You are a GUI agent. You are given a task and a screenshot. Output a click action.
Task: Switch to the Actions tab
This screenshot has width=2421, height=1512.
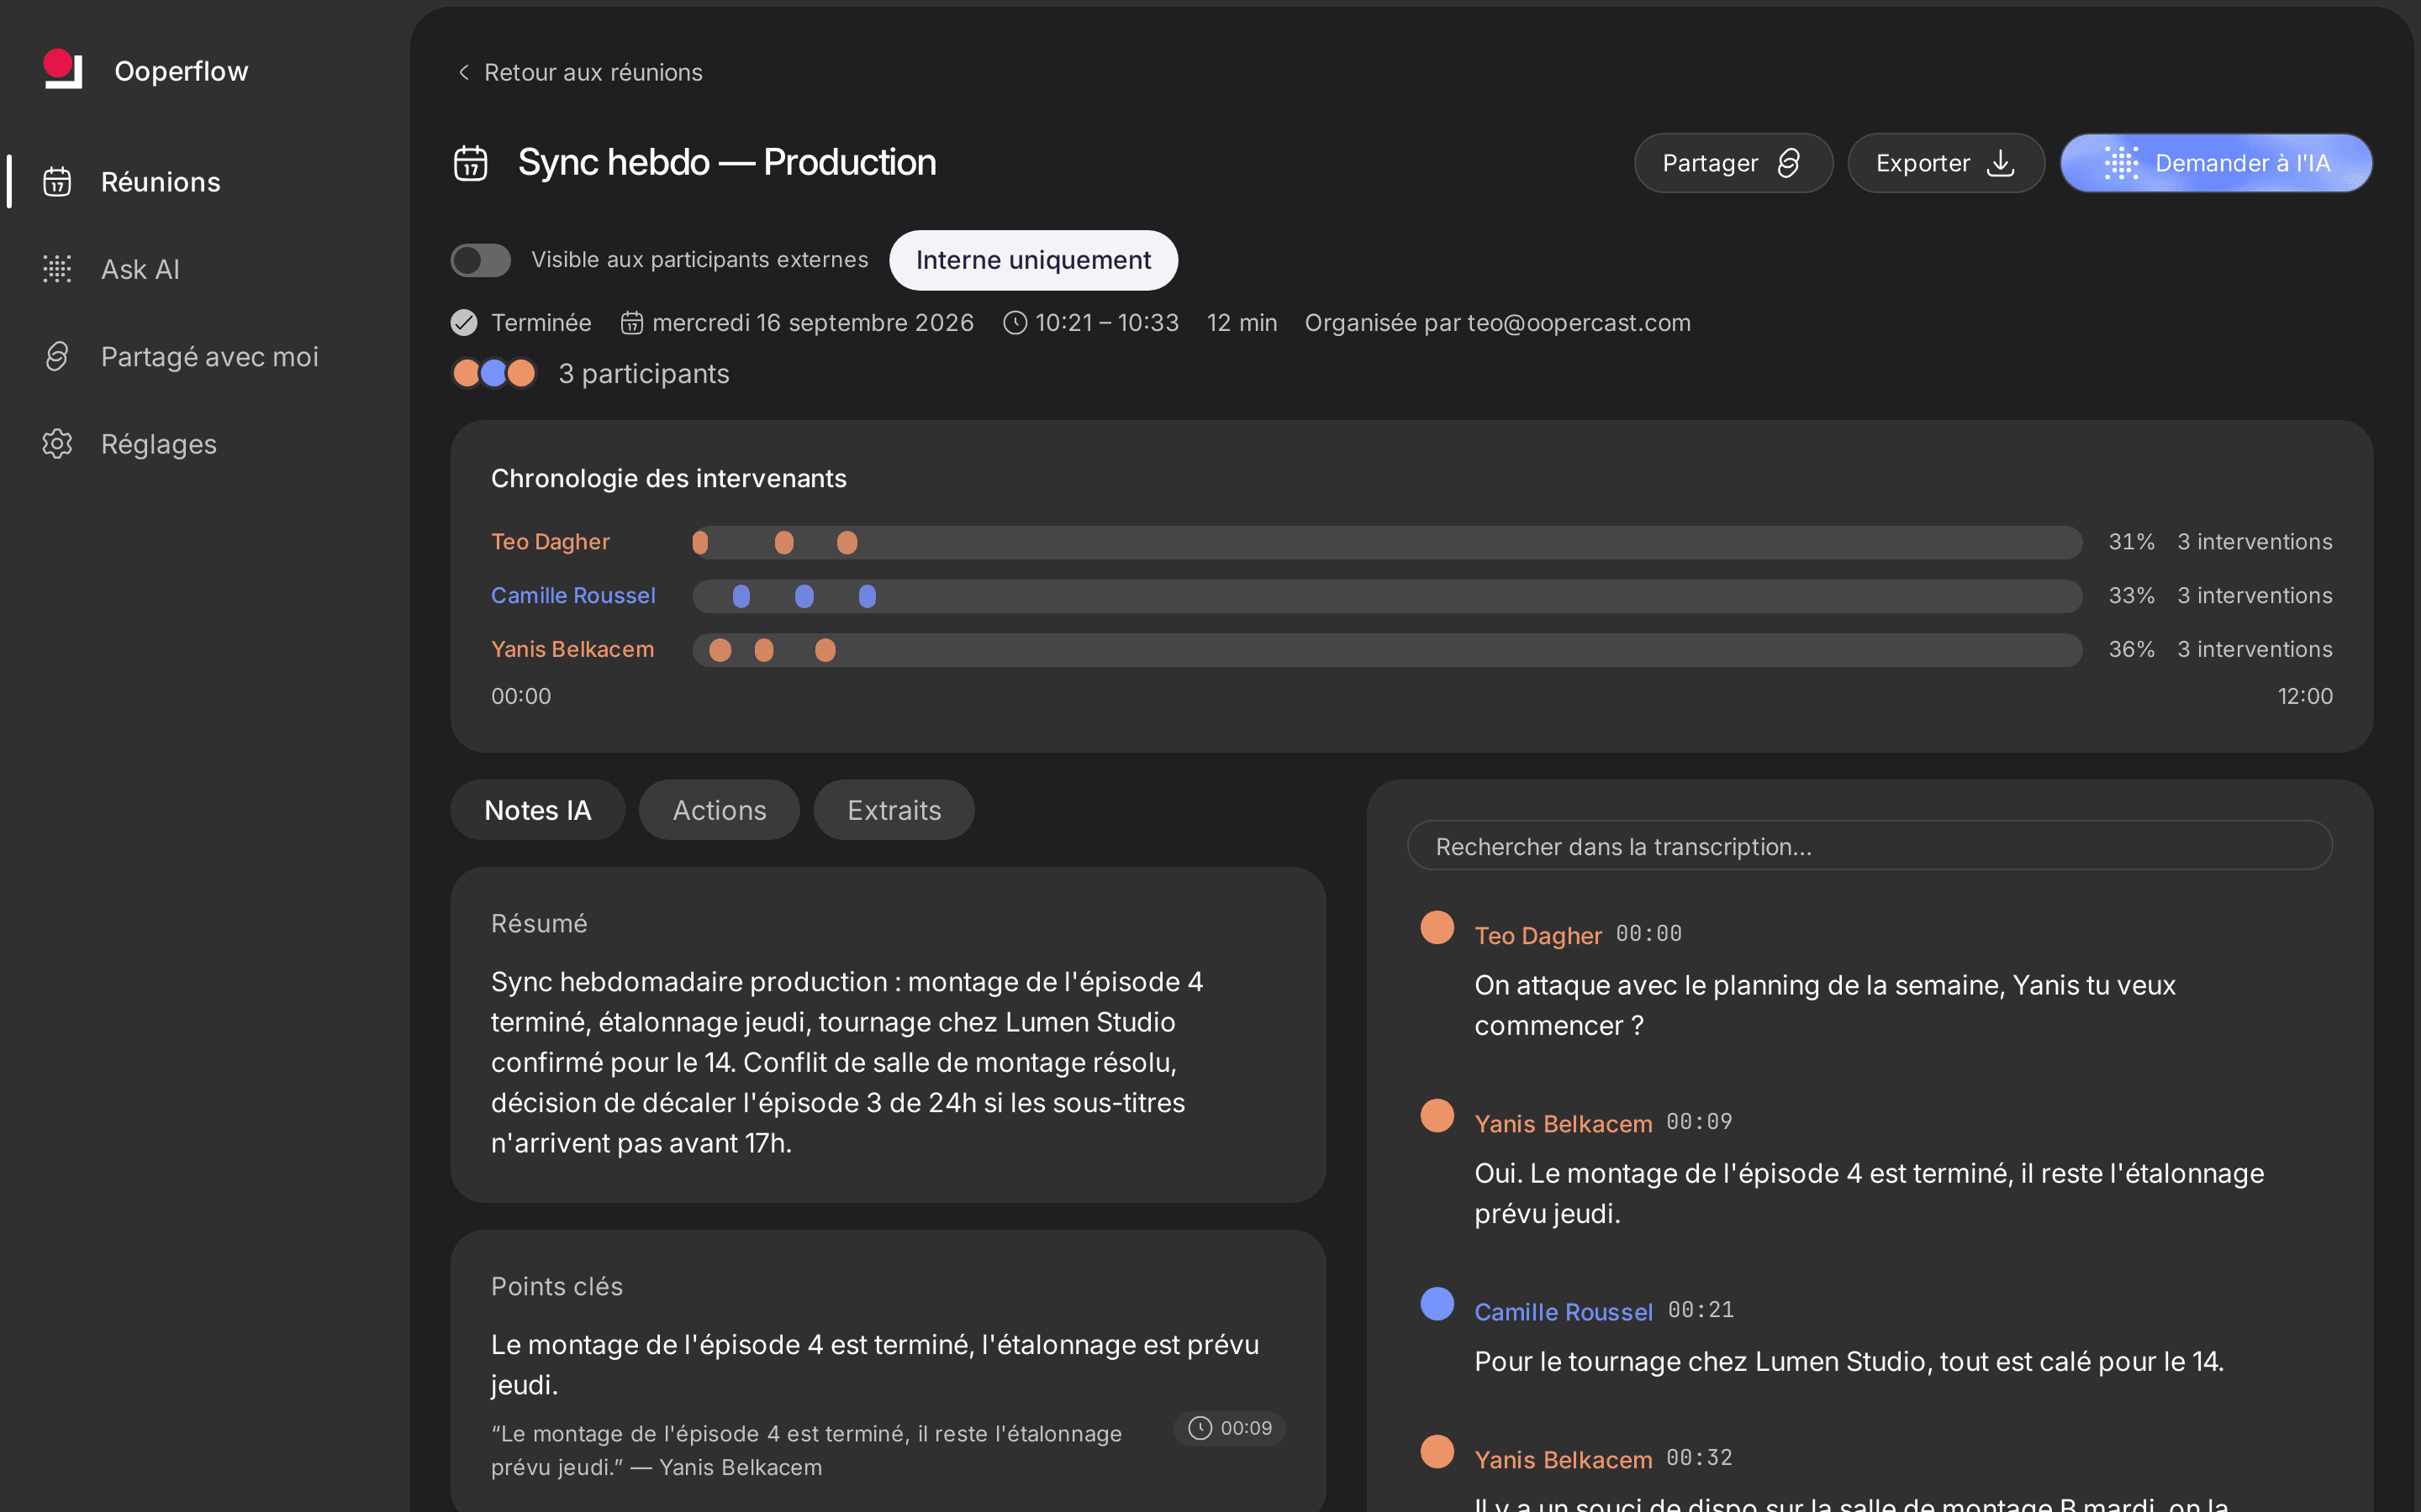click(720, 810)
